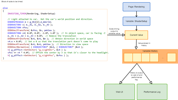This screenshot has width=178, height=100.
Task: Select the Performance Log box
Action: (152, 92)
